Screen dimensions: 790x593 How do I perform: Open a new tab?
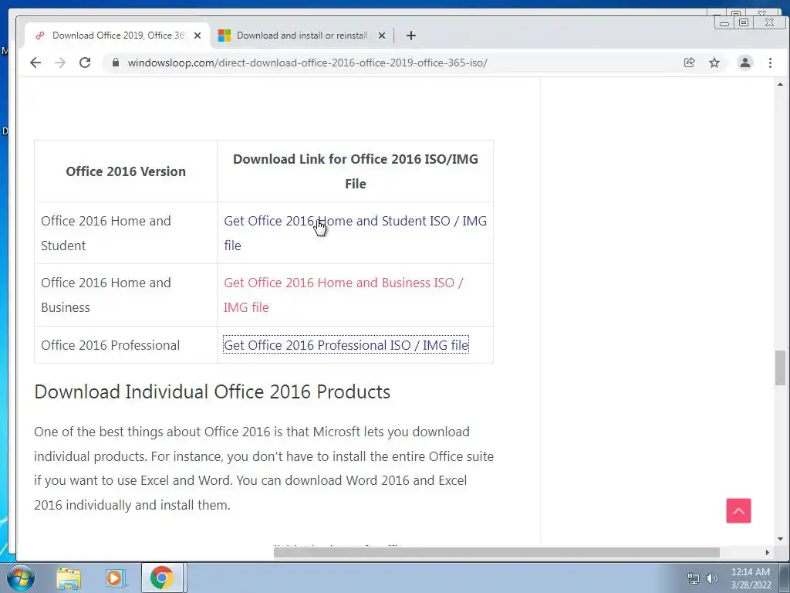click(x=411, y=36)
